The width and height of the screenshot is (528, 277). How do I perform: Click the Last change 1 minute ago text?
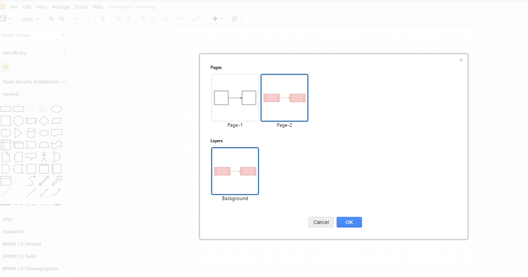(x=133, y=7)
